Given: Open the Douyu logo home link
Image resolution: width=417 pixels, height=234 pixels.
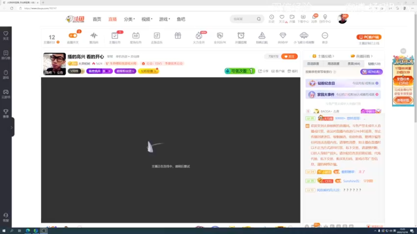Looking at the screenshot, I should click(75, 19).
